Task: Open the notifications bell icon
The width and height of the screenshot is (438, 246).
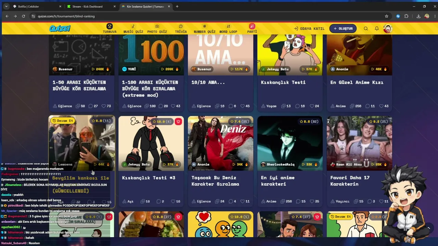Action: pyautogui.click(x=377, y=29)
